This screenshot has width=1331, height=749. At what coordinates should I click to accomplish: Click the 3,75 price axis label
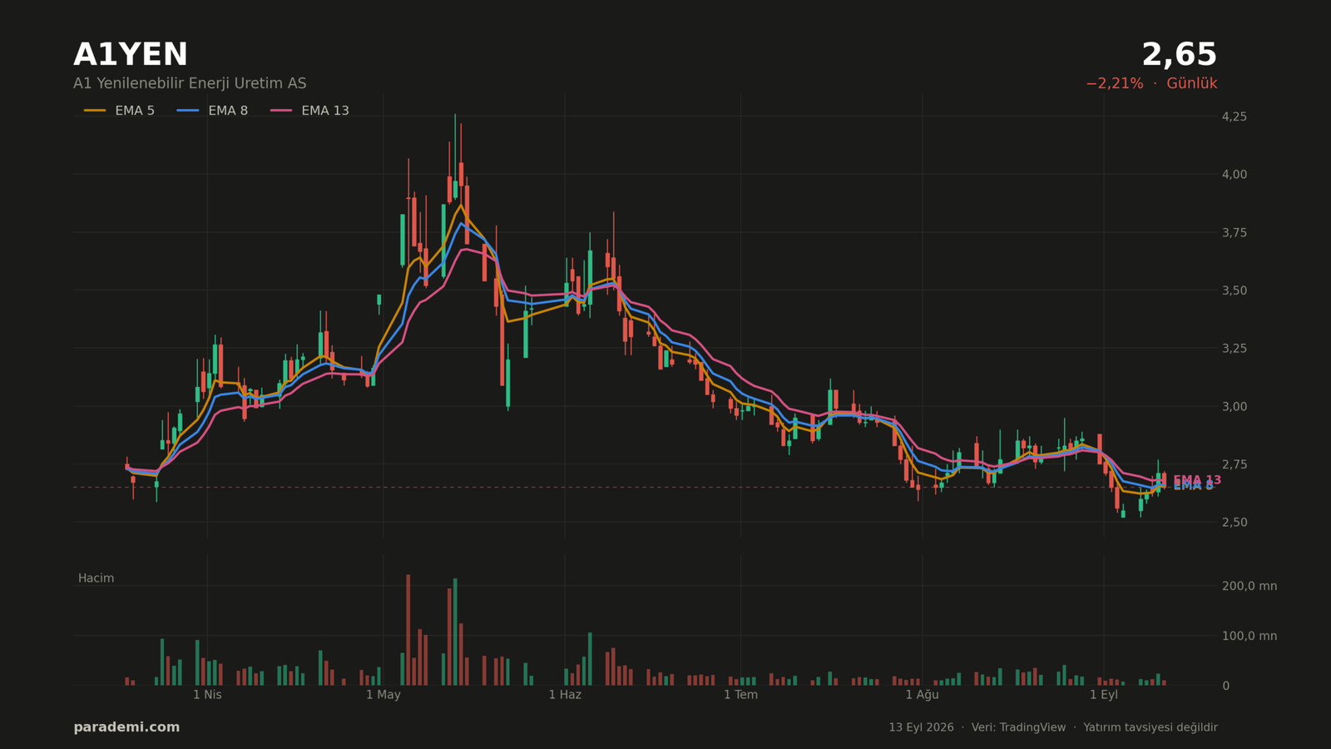tap(1234, 232)
